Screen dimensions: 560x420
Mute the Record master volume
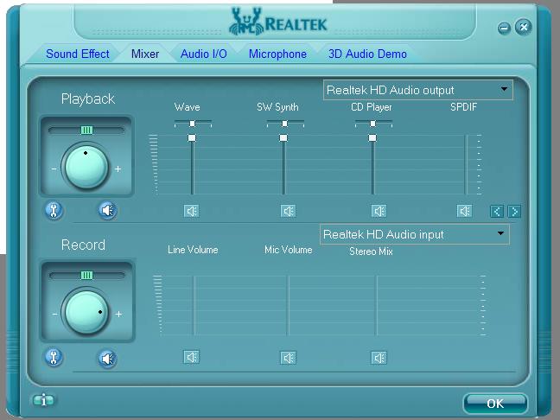tap(107, 359)
